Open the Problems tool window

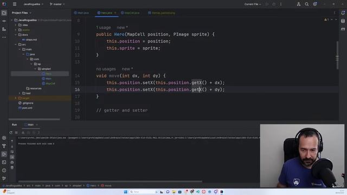coord(4,171)
